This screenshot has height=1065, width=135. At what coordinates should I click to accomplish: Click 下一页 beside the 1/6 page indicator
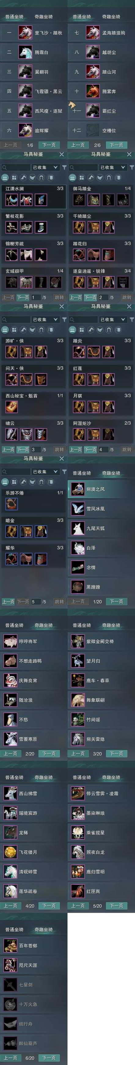[49, 145]
